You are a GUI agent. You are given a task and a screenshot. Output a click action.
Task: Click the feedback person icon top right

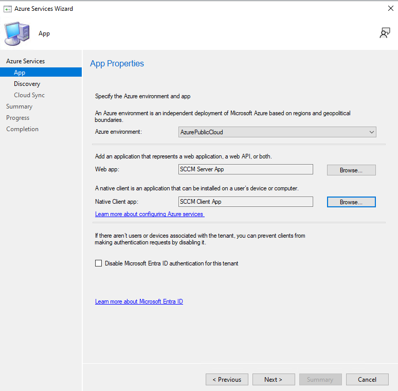tap(385, 33)
